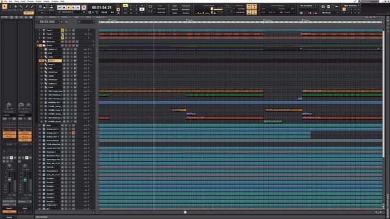The width and height of the screenshot is (390, 219).
Task: Unmute Track 3 with its M button
Action: click(x=62, y=38)
